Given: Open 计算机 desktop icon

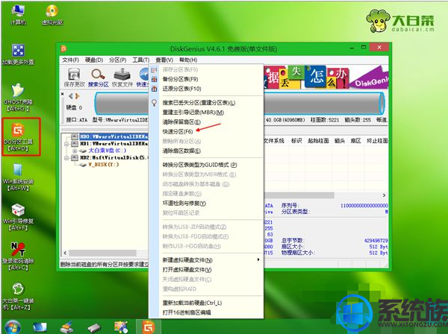Looking at the screenshot, I should point(18,15).
